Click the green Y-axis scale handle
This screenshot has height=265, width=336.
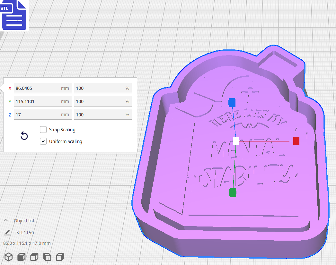(232, 193)
